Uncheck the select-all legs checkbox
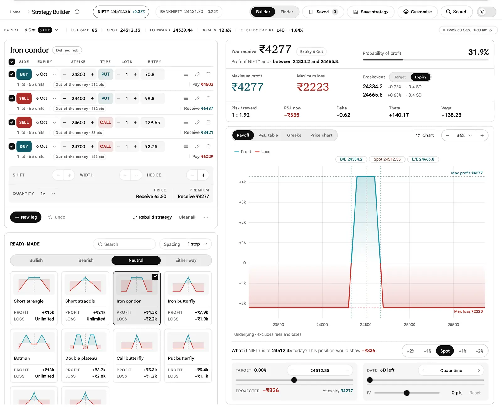 coord(12,62)
